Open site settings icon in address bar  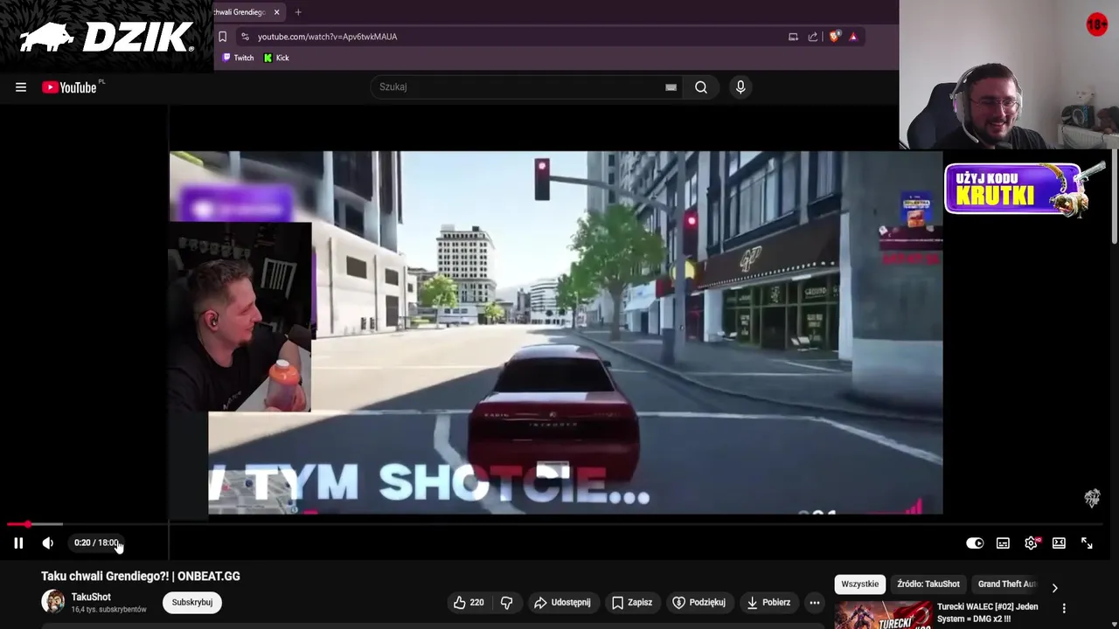pos(245,37)
